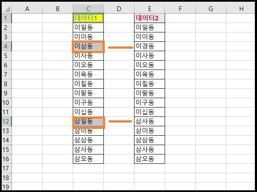Select 삼오동 cell in column C

pos(89,159)
